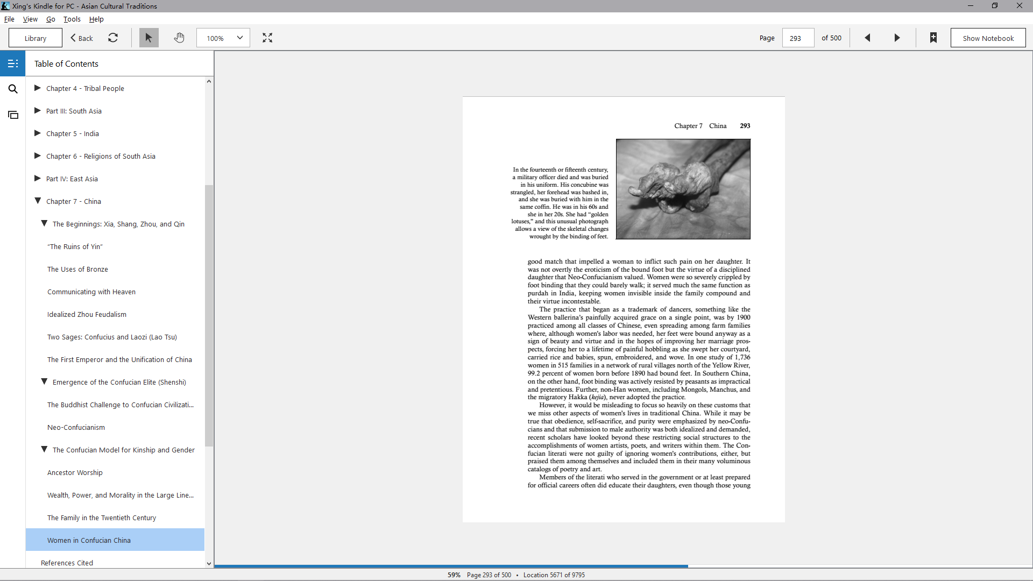Go to Idealized Zhou Feudalism

click(x=87, y=314)
